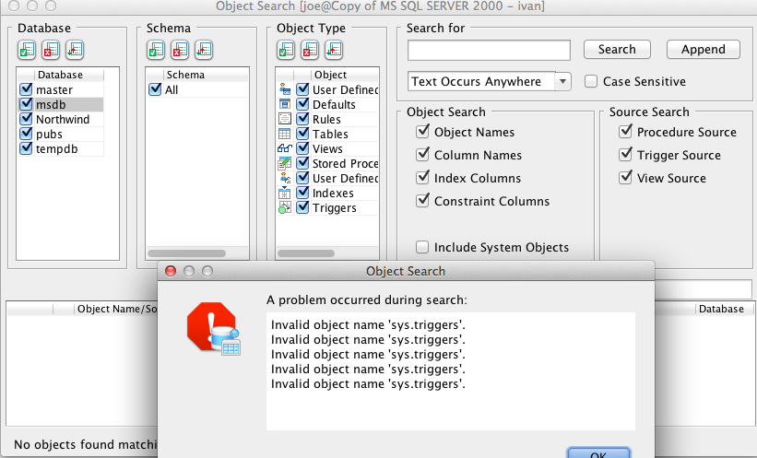
Task: Enable Case Sensitive search
Action: [591, 81]
